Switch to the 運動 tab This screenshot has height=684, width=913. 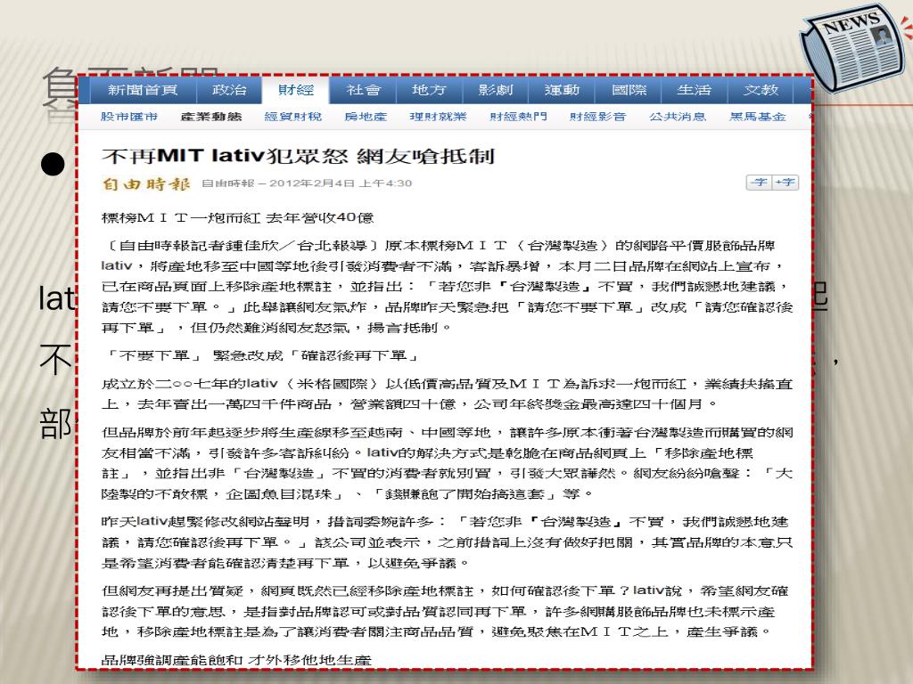(x=562, y=90)
